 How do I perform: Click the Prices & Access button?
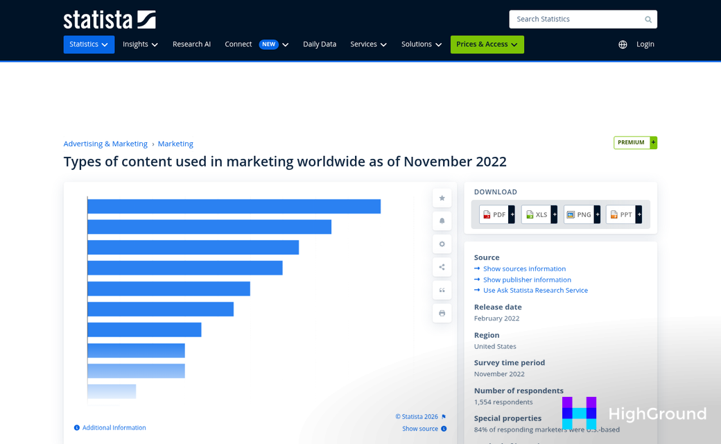coord(487,44)
